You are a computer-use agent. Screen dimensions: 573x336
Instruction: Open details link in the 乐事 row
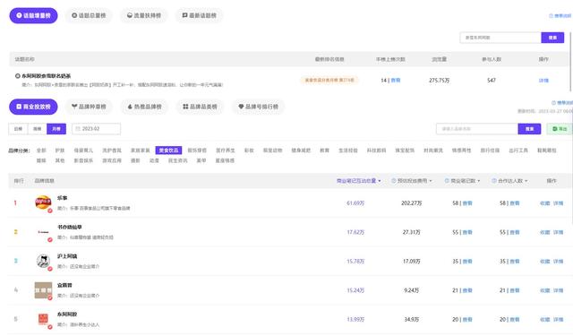pos(558,203)
